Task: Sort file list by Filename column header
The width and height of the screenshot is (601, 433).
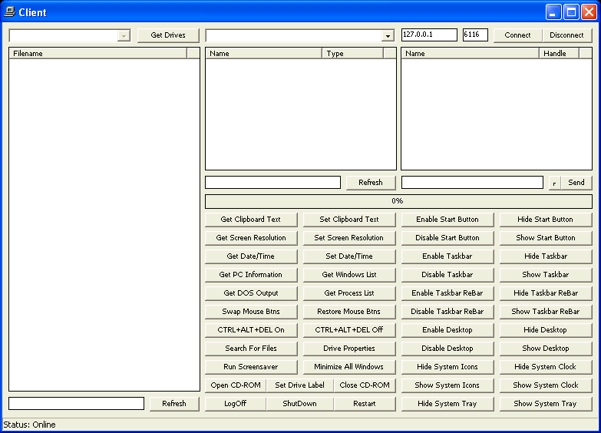Action: coord(97,53)
